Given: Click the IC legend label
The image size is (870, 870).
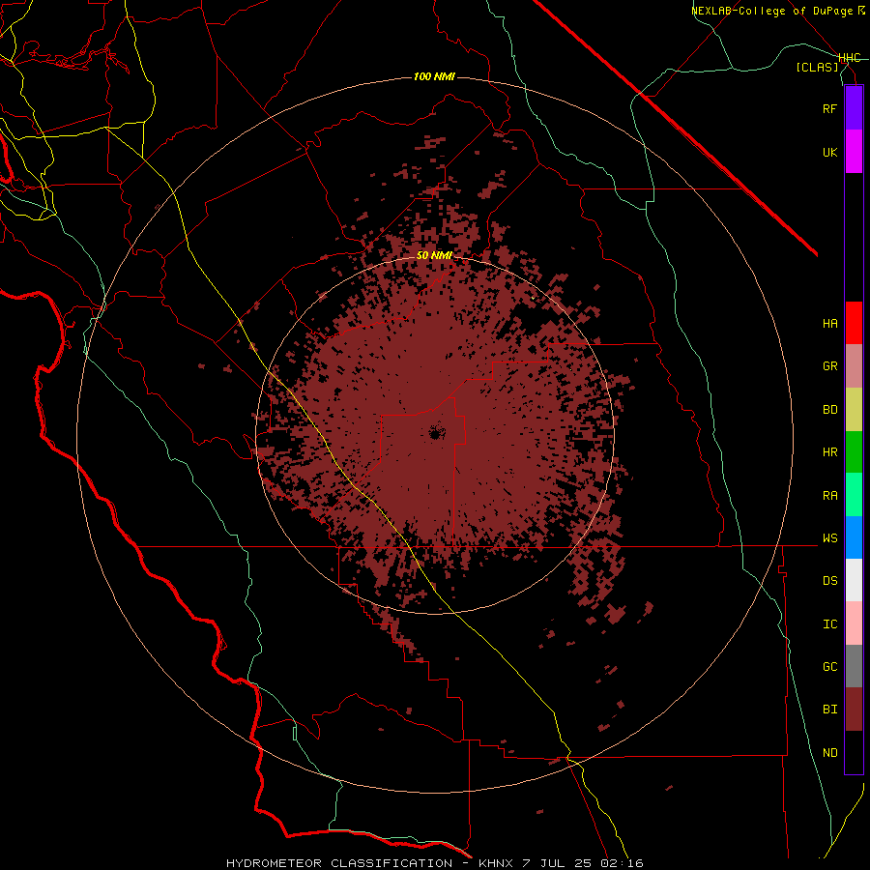Looking at the screenshot, I should click(829, 624).
